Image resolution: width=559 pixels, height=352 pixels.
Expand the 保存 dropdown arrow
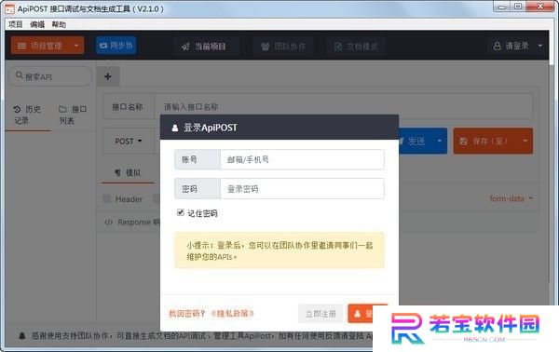coord(525,141)
